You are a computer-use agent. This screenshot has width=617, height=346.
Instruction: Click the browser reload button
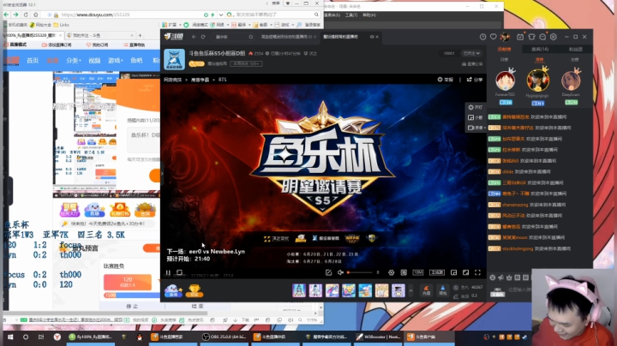pyautogui.click(x=26, y=15)
